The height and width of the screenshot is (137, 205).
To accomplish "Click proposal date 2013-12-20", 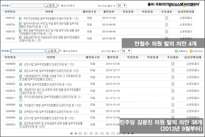I will 113,64.
